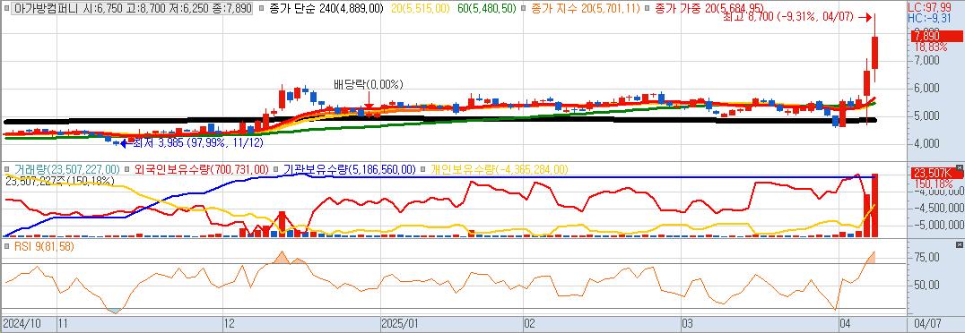Select the 거래량(23,507,227.00) volume legend
This screenshot has height=333, width=965.
pyautogui.click(x=66, y=169)
